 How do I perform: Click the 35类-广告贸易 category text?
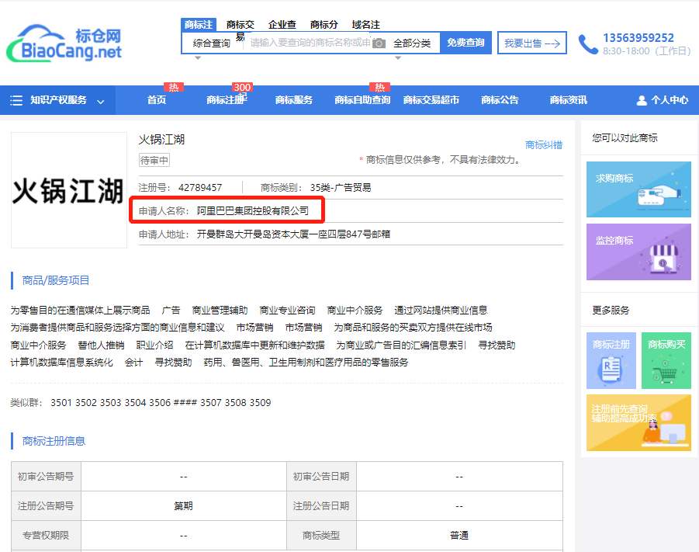341,188
